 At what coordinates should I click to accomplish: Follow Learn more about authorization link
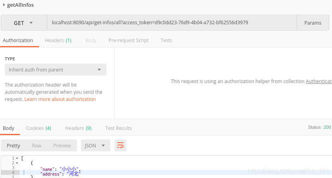click(x=60, y=99)
